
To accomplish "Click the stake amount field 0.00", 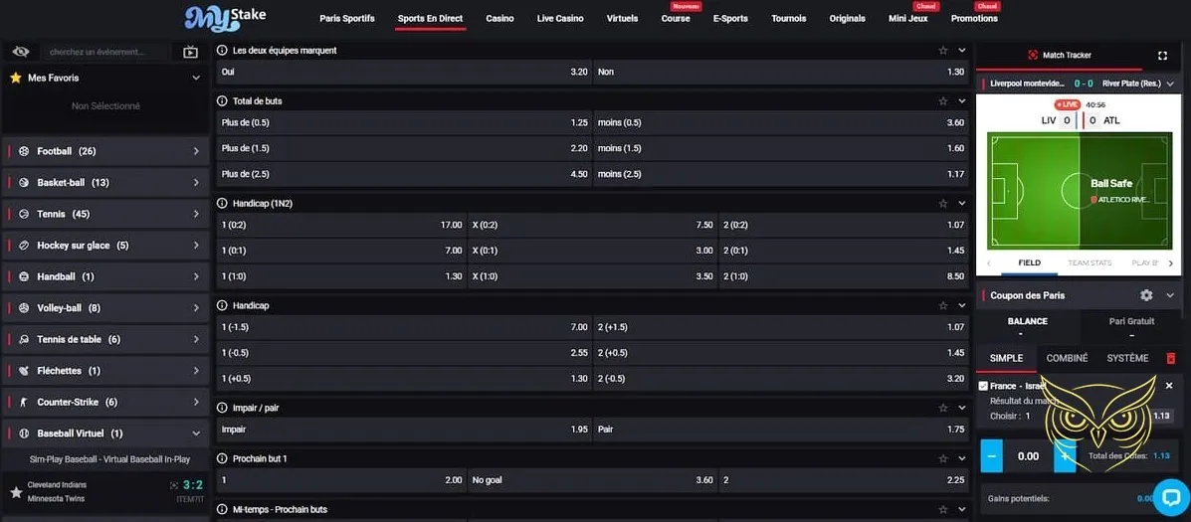I will coord(1028,456).
